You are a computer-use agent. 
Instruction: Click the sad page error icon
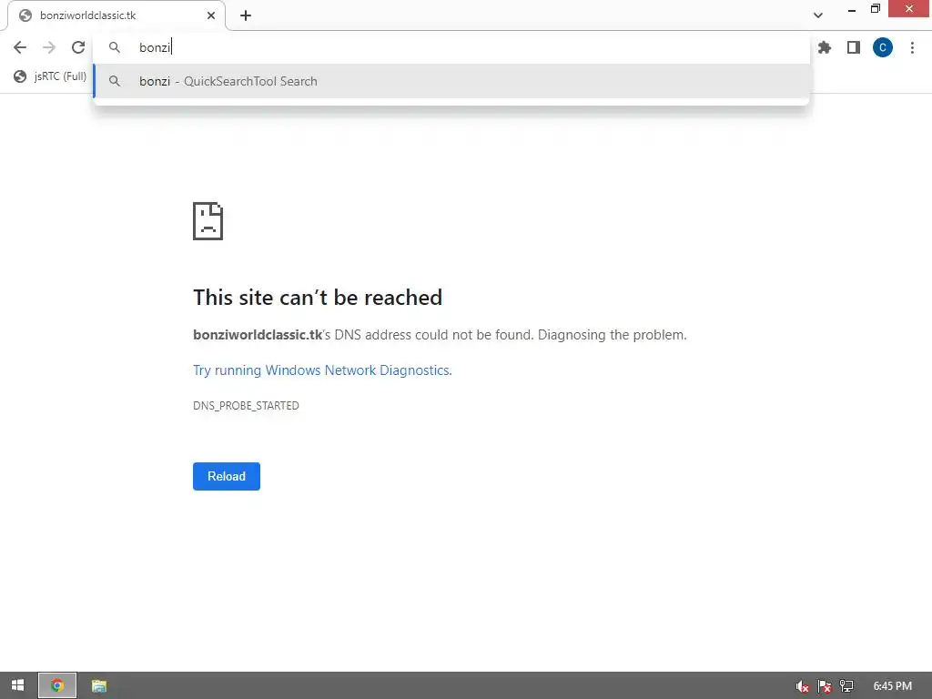(x=208, y=221)
